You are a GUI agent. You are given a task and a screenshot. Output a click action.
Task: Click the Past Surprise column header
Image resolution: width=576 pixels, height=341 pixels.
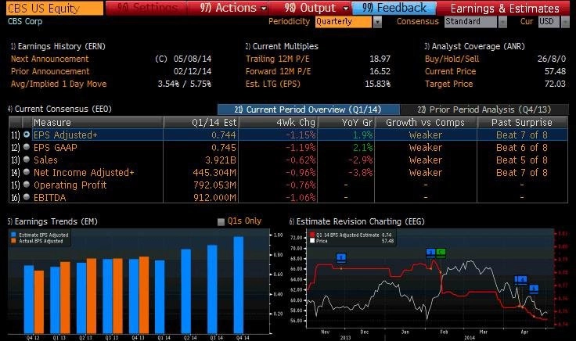tap(522, 122)
